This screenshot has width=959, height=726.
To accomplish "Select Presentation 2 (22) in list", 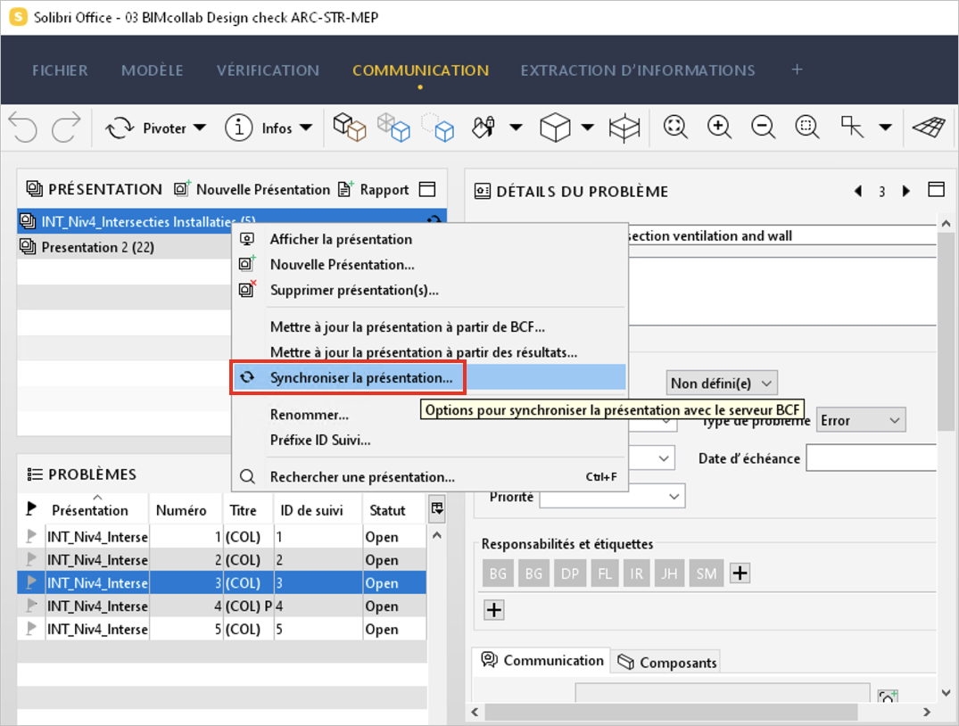I will pos(124,247).
